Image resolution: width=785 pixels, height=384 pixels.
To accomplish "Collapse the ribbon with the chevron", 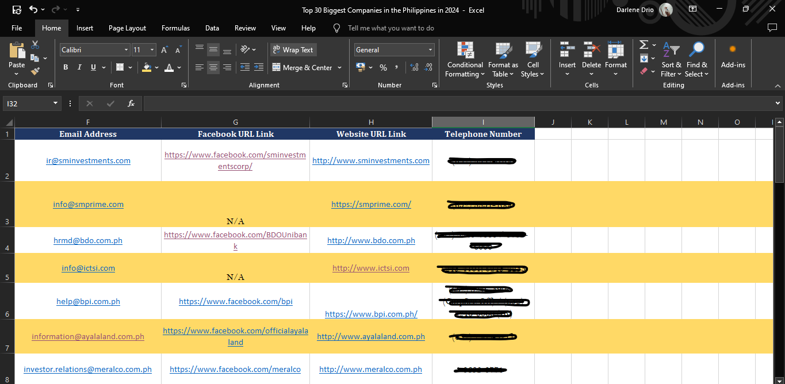I will [x=778, y=85].
